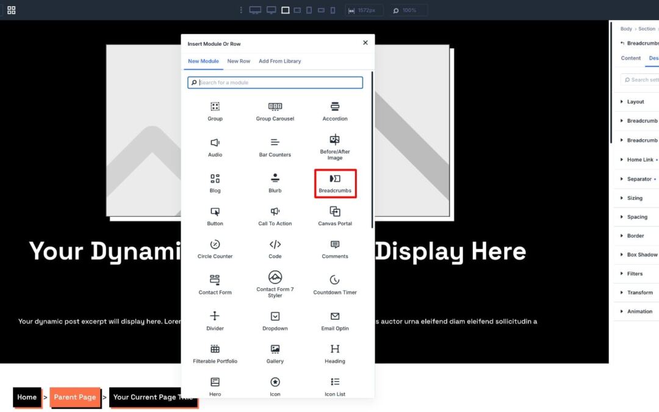Insert the Code module

point(275,249)
